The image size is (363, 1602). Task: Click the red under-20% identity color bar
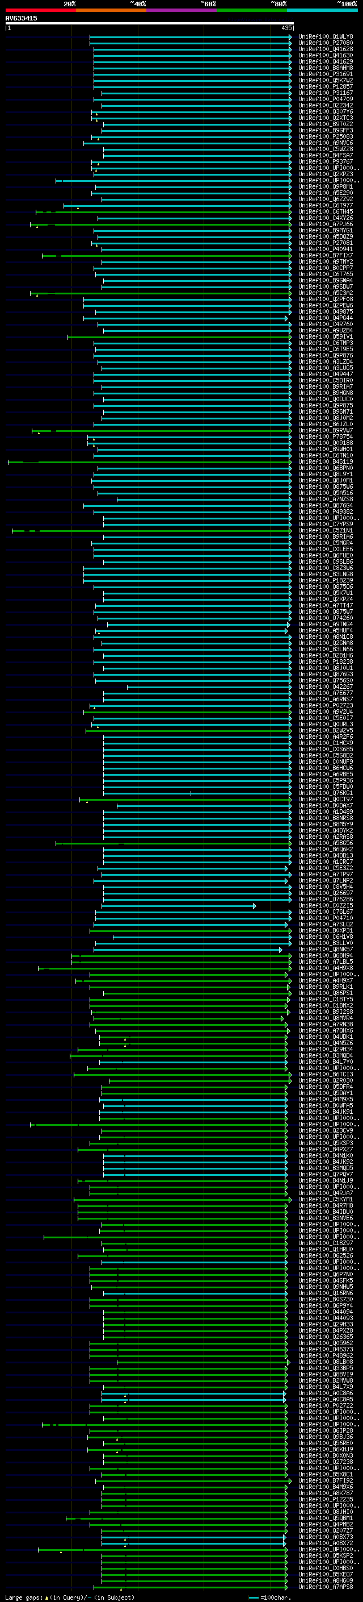tap(40, 10)
